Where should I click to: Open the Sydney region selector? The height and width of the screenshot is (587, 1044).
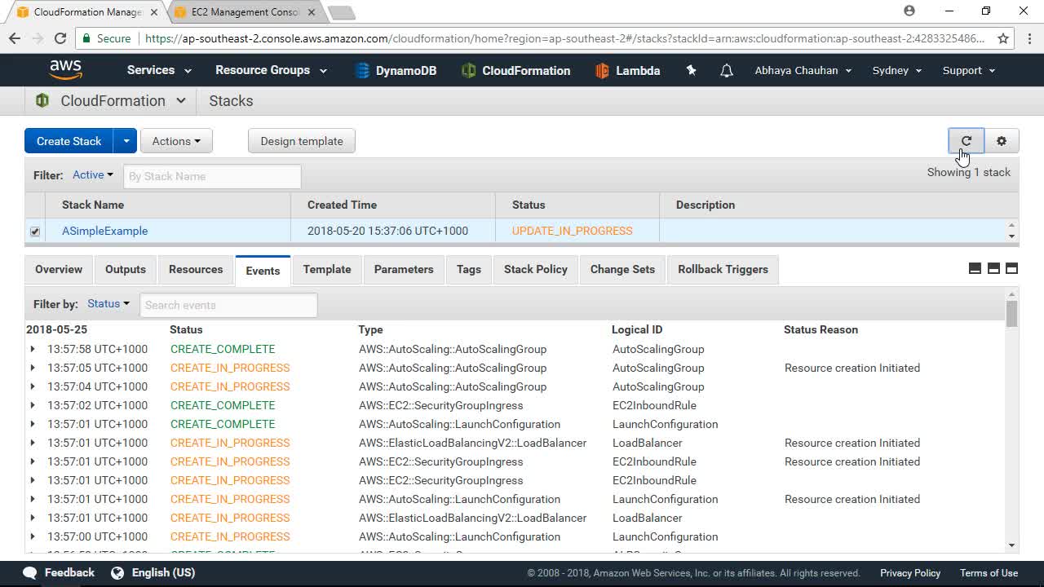point(897,70)
